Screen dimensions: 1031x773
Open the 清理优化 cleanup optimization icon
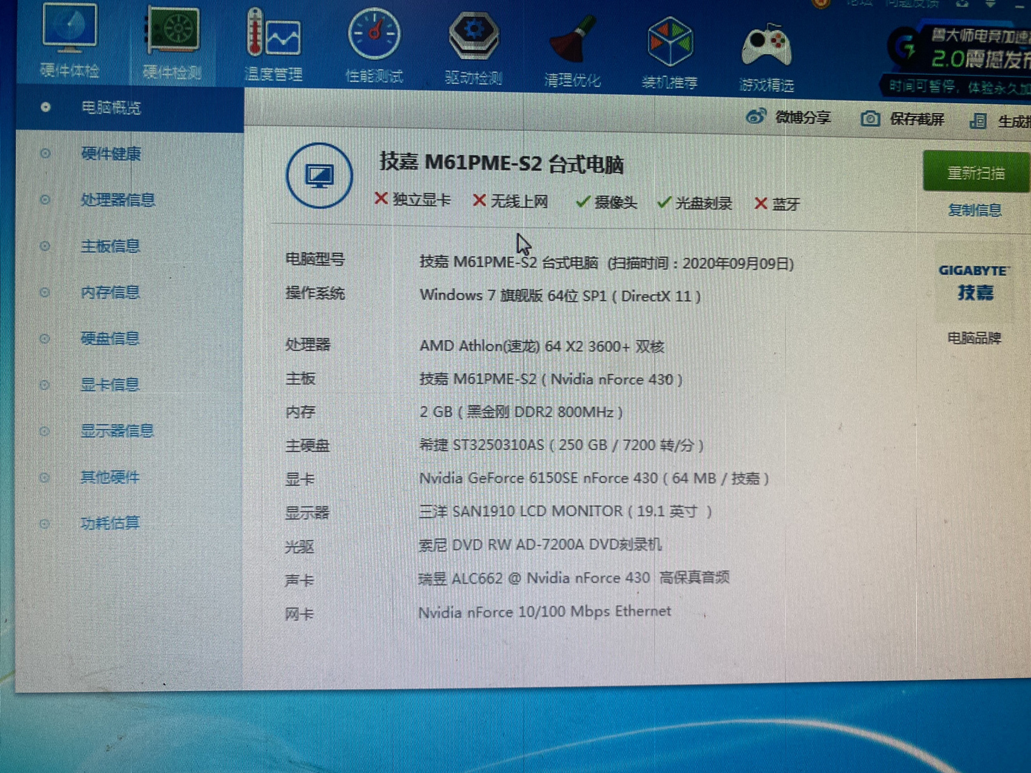[x=572, y=52]
